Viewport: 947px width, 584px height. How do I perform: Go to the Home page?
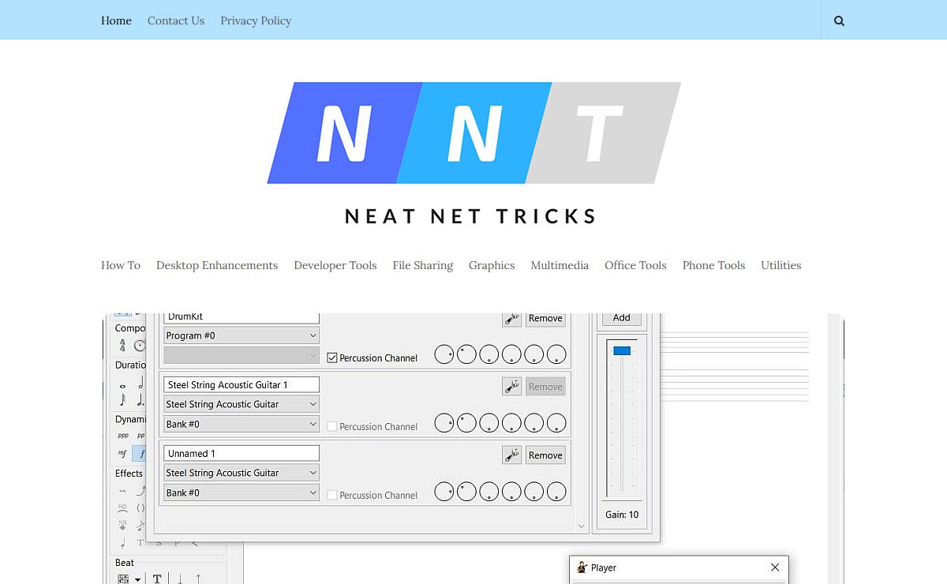coord(116,21)
